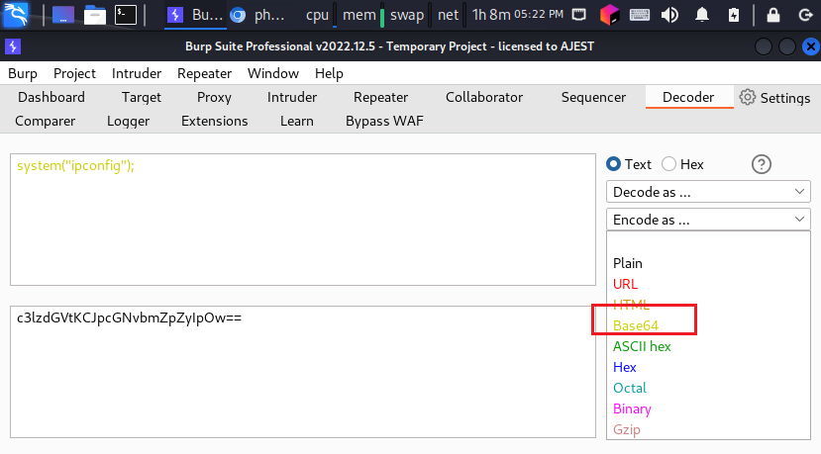
Task: Switch to the Comparer tab
Action: pos(45,121)
